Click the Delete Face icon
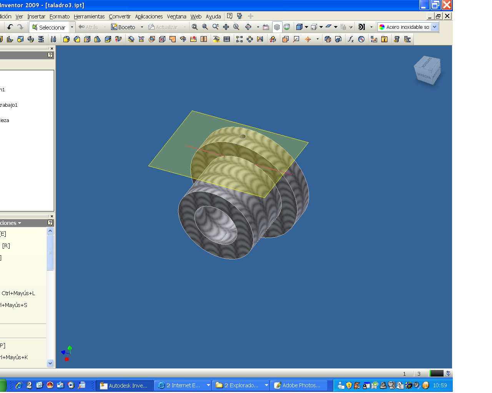This screenshot has height=393, width=492. point(162,39)
